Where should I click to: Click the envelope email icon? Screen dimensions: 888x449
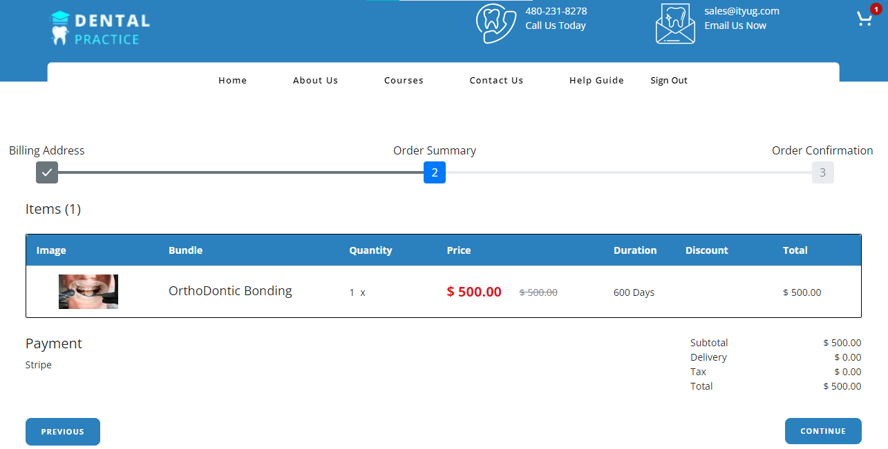[675, 25]
